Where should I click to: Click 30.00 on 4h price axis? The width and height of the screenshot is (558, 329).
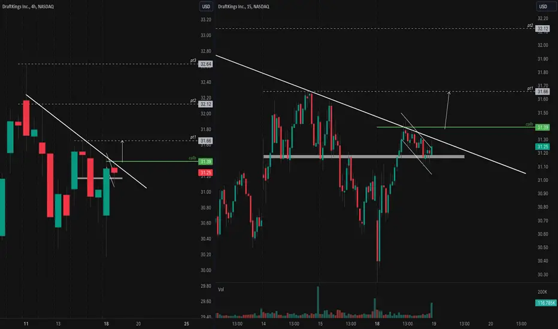point(206,270)
